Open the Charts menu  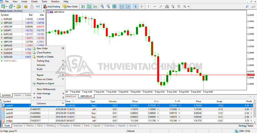pyautogui.click(x=34, y=2)
